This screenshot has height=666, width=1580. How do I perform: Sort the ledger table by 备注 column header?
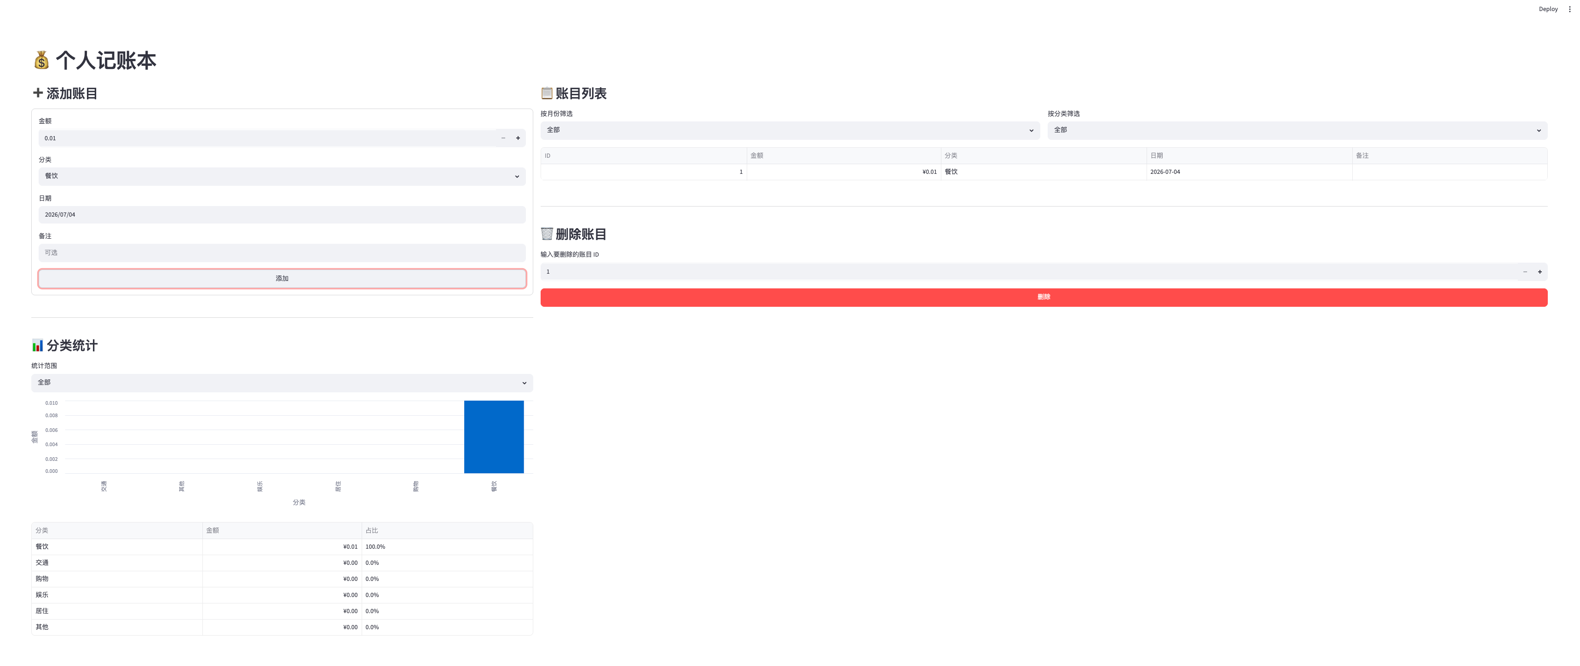point(1449,156)
